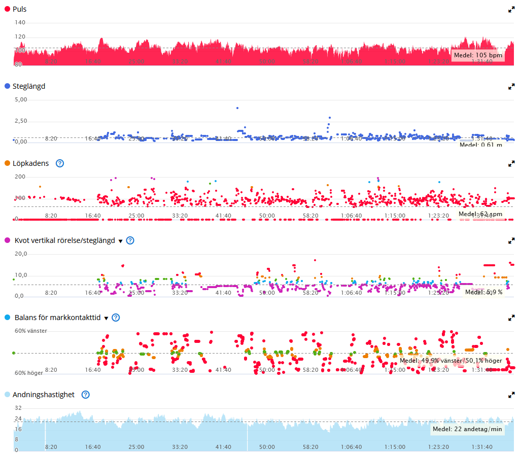Click the Medel: 0,61 m label
520x456 pixels.
[x=480, y=145]
